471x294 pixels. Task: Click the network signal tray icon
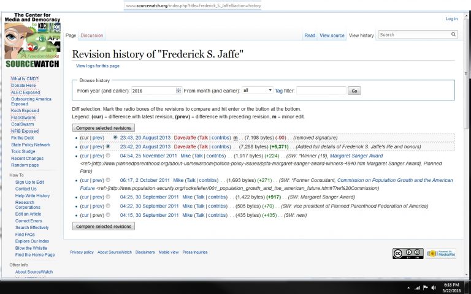pyautogui.click(x=417, y=287)
